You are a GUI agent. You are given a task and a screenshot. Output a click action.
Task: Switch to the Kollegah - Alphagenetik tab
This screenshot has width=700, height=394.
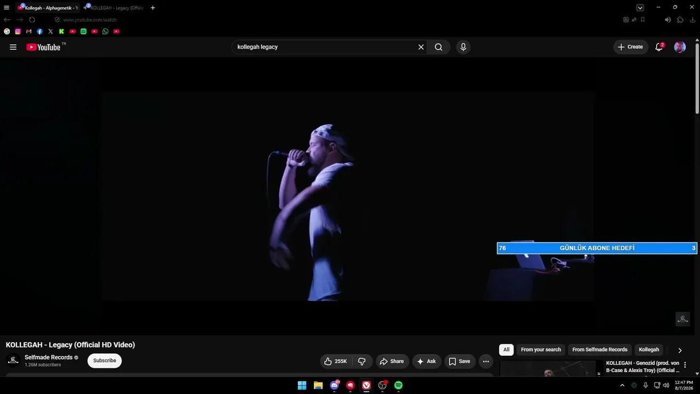coord(48,8)
